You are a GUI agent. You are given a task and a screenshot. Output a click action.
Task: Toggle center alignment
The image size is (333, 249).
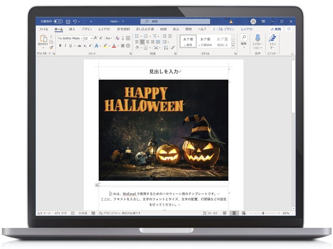point(142,42)
